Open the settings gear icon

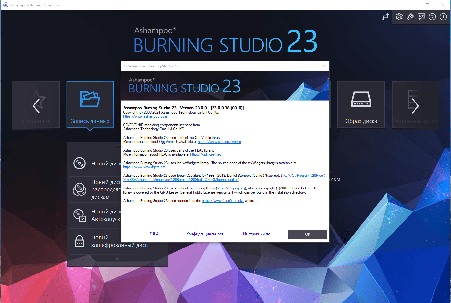(399, 17)
